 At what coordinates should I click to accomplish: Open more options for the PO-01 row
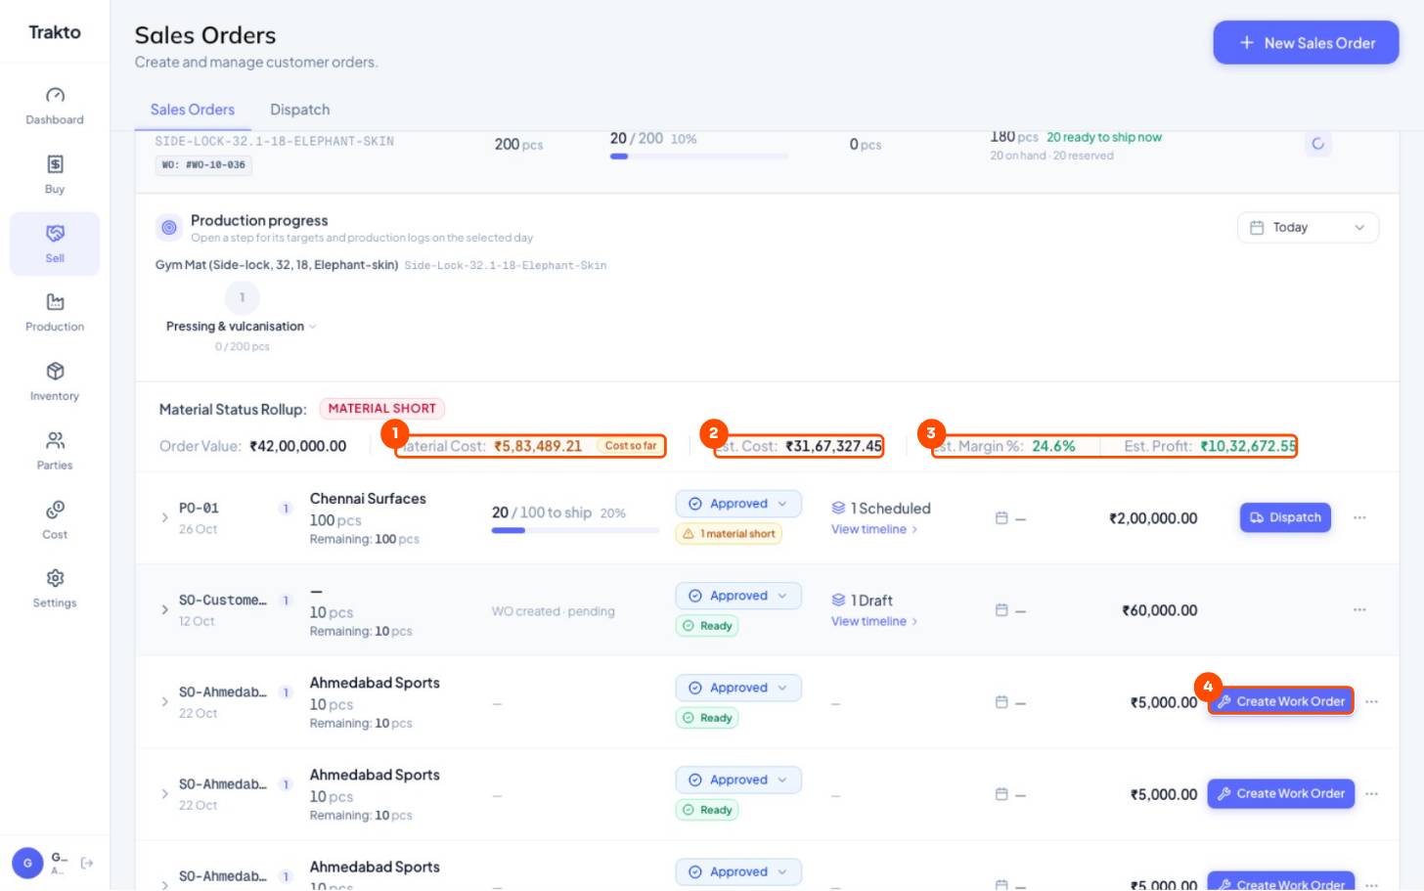[x=1359, y=517]
